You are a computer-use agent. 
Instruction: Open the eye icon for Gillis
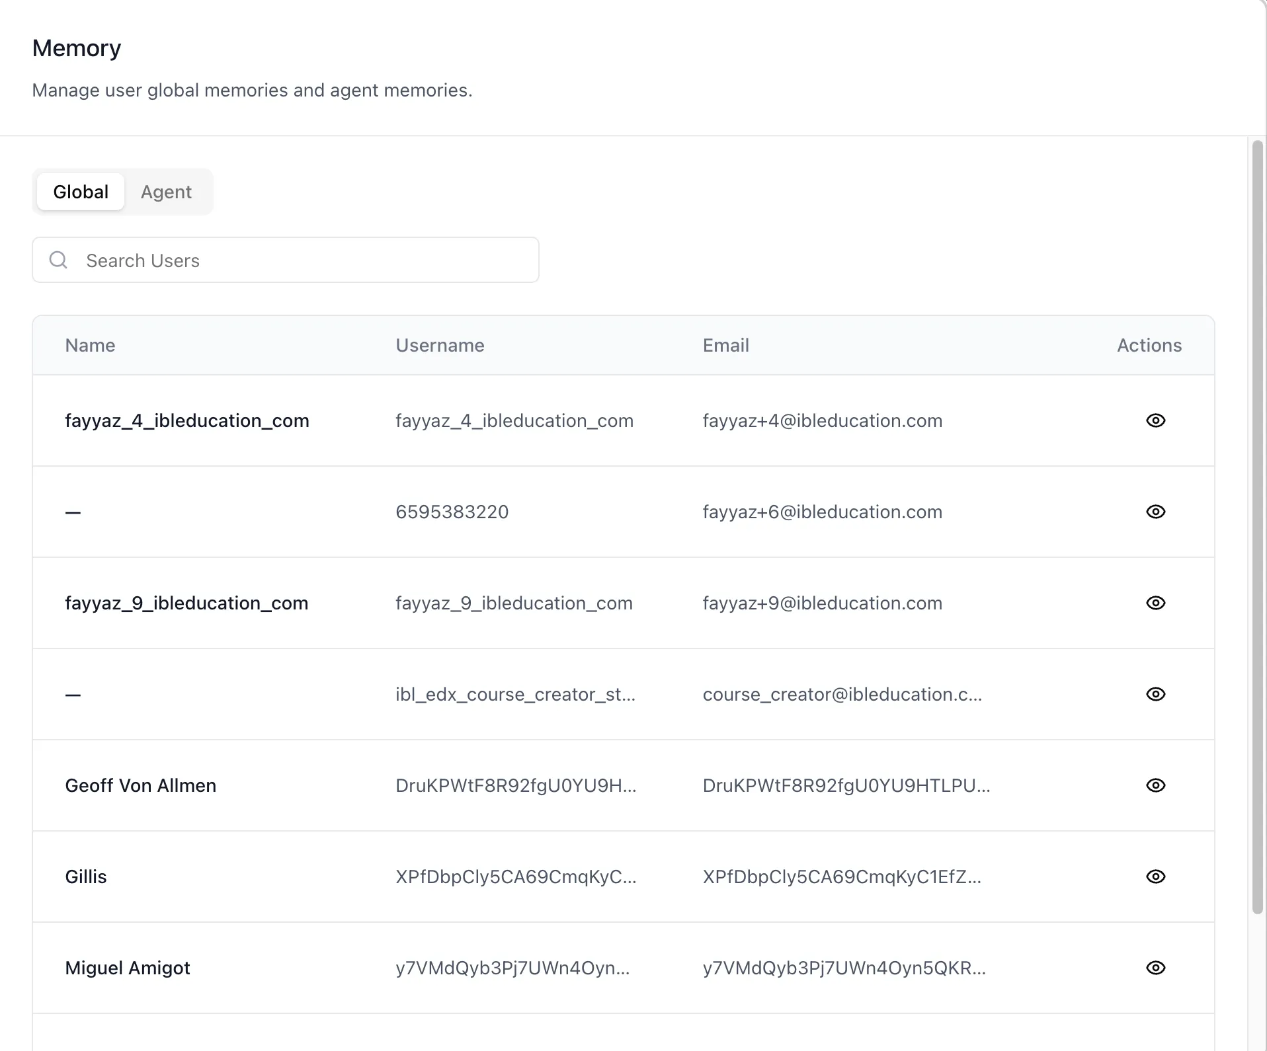(1155, 876)
